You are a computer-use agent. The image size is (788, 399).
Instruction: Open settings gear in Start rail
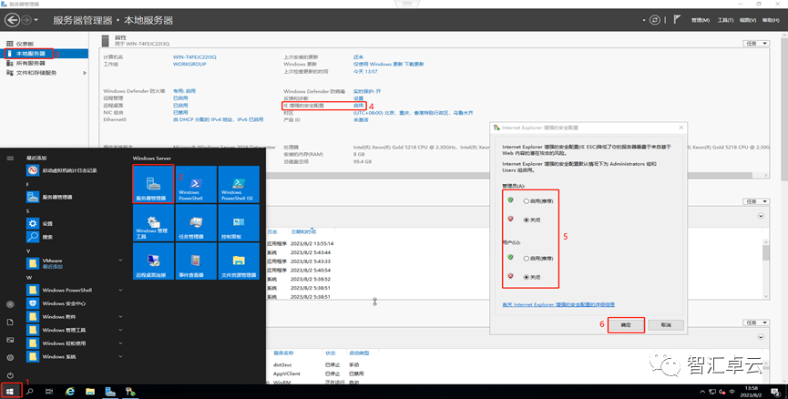point(10,357)
